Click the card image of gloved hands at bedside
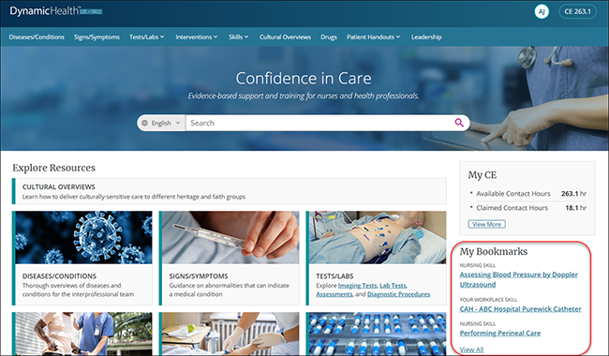Image resolution: width=609 pixels, height=356 pixels. tap(230, 334)
